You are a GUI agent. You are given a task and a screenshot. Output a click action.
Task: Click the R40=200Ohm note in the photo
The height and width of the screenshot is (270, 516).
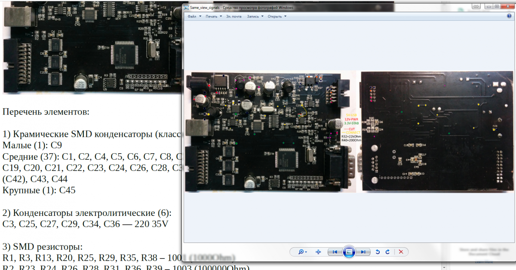351,140
